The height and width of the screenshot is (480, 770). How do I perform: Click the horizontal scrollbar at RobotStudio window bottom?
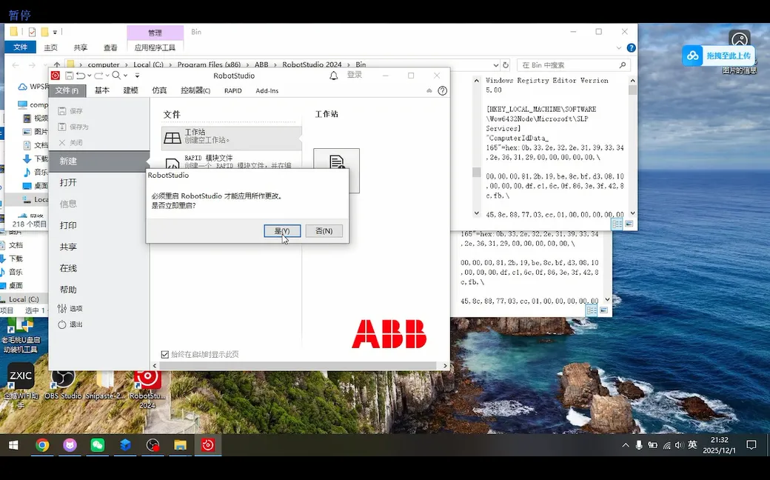click(298, 365)
